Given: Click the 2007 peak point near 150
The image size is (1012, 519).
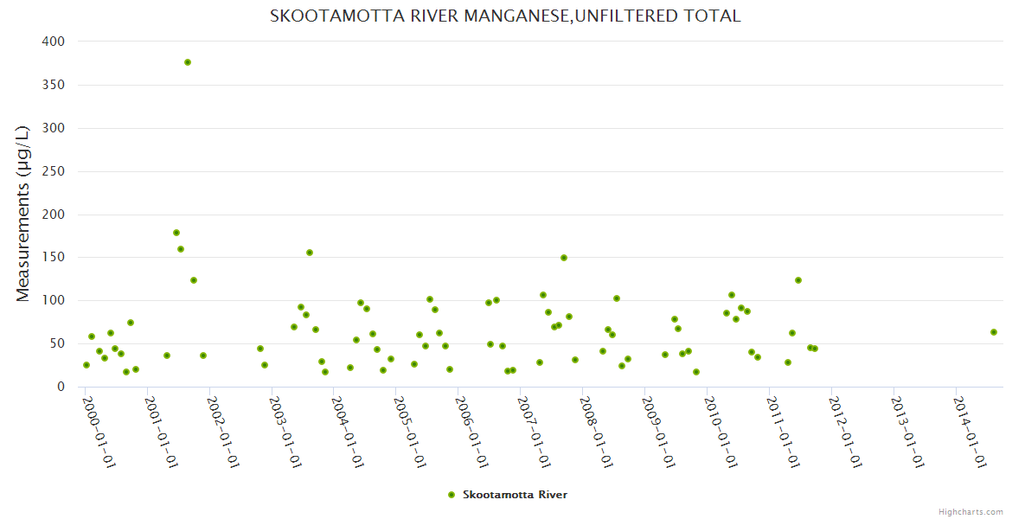Looking at the screenshot, I should click(564, 258).
